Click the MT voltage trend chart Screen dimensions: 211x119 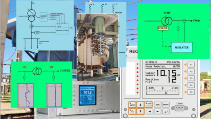(x=54, y=95)
